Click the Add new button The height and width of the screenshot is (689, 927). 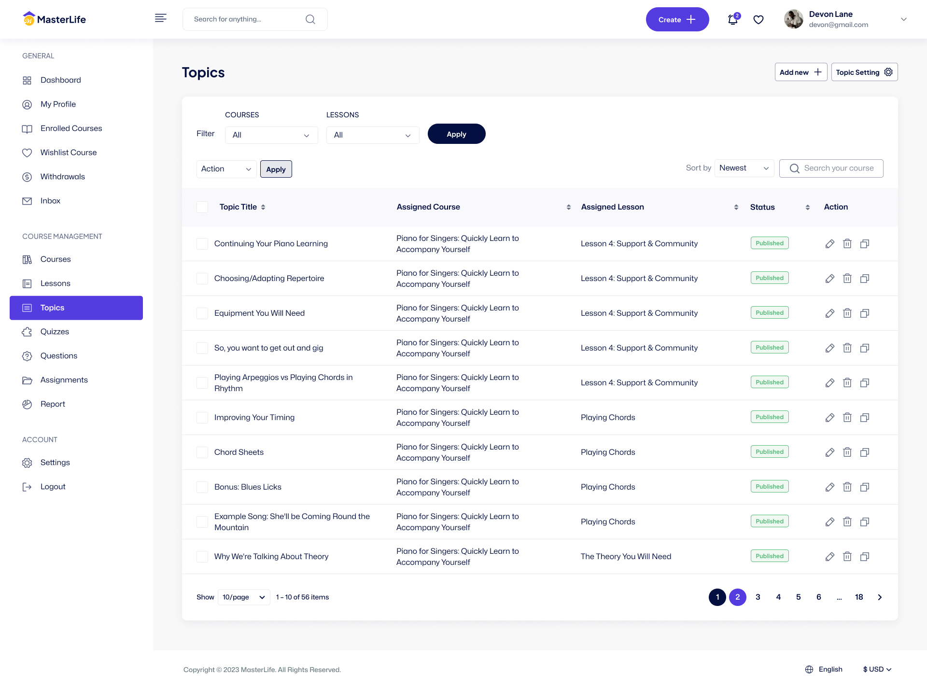[x=801, y=72]
